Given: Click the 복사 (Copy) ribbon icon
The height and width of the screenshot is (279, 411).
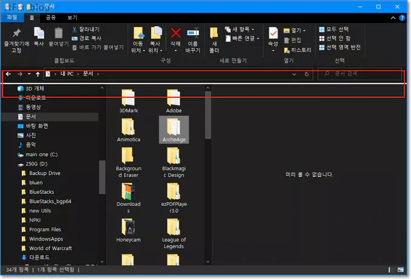Looking at the screenshot, I should tap(39, 37).
